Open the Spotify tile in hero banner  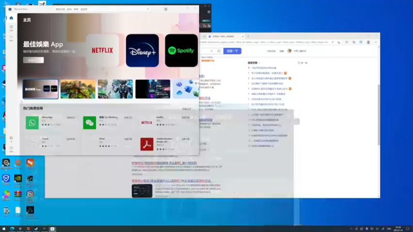coord(181,50)
